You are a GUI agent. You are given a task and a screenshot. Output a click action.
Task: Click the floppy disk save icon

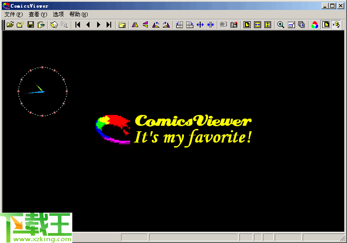coord(31,24)
